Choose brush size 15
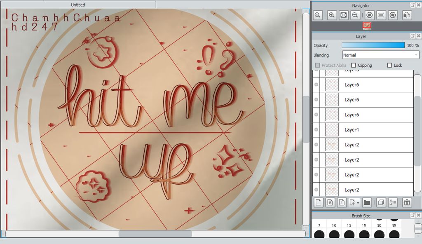 coord(364,233)
